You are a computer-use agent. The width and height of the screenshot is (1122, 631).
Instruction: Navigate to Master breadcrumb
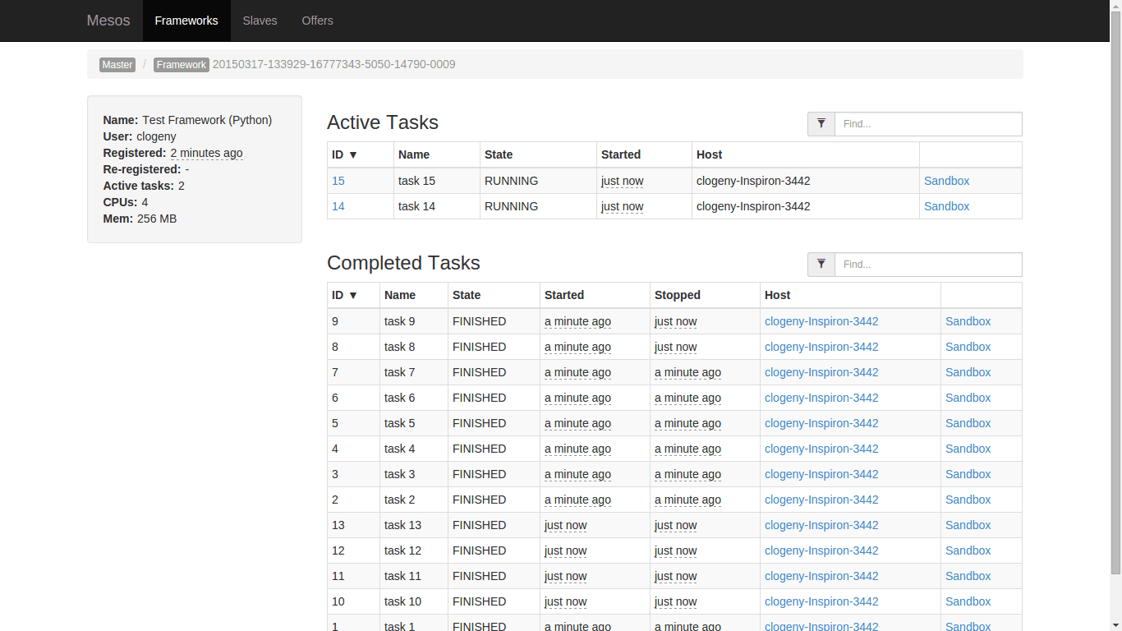pos(117,65)
